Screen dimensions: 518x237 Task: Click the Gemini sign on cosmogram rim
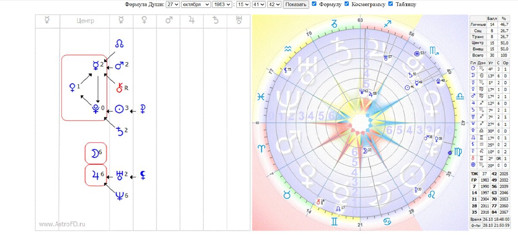[335, 221]
